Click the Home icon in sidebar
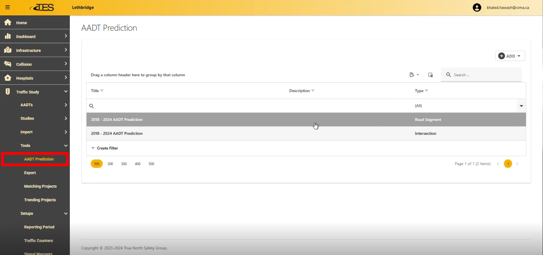 coord(8,23)
